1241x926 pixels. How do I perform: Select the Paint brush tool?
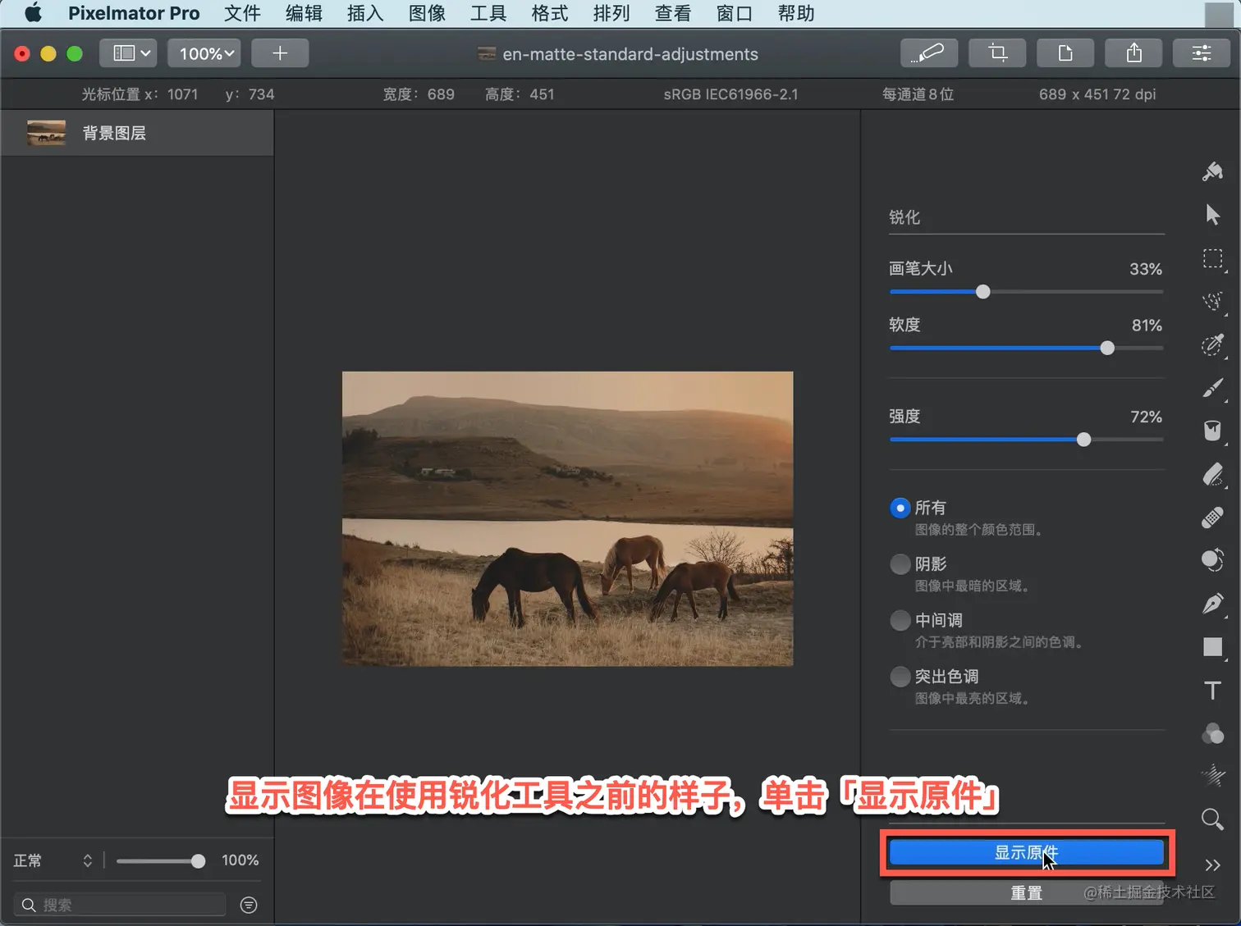tap(1212, 388)
